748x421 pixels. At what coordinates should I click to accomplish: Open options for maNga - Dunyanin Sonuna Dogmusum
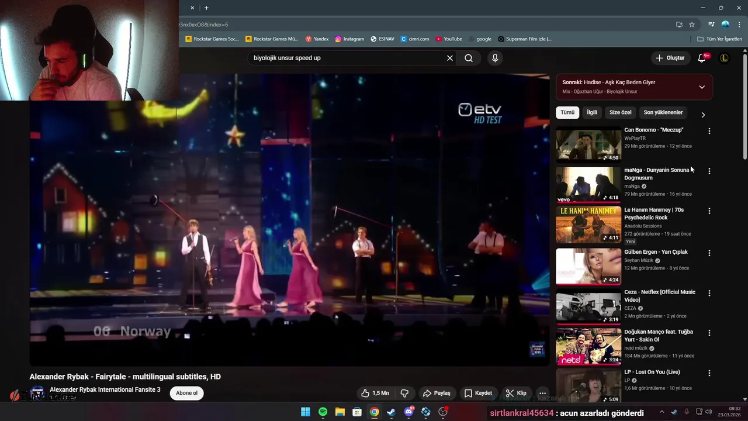click(709, 171)
